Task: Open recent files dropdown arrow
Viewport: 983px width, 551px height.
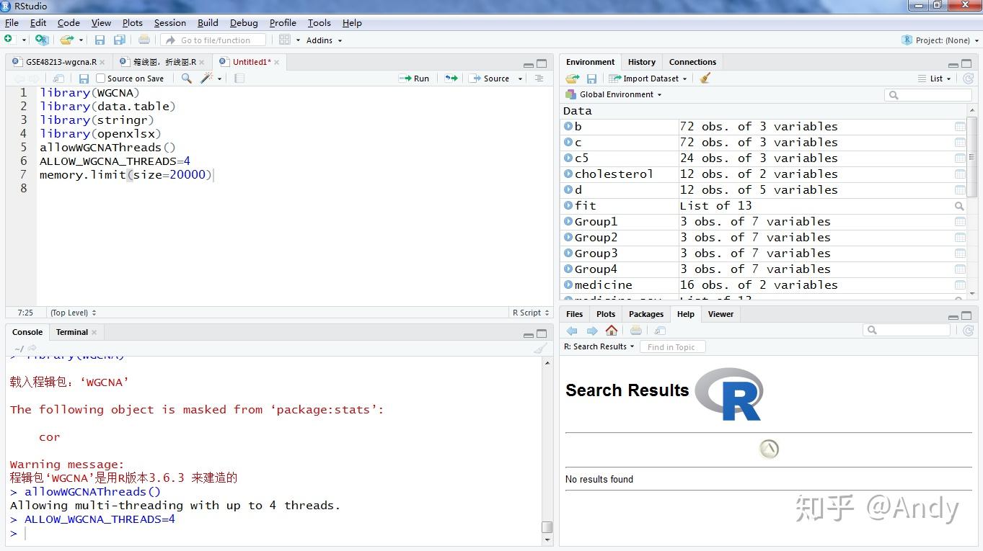Action: pyautogui.click(x=81, y=40)
